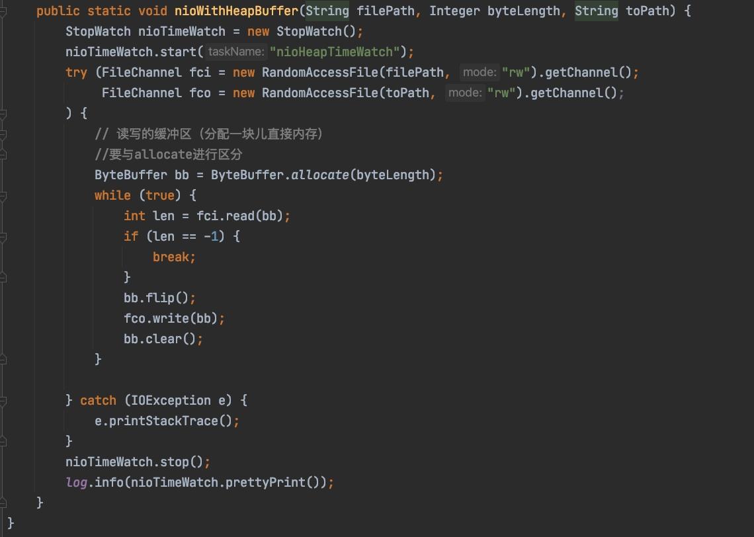Click 'StopWatch nioTimeWatch' variable declaration
The image size is (754, 537).
(146, 31)
